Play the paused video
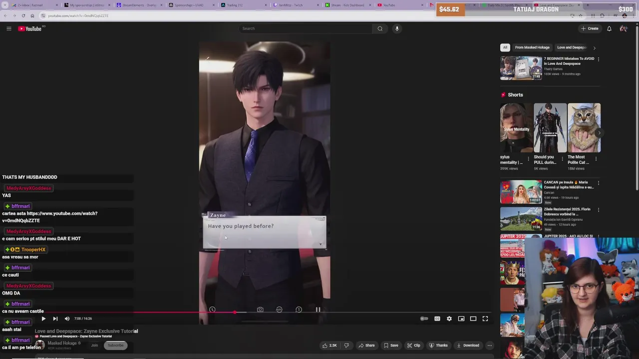Viewport: 639px width, 359px height. click(43, 319)
